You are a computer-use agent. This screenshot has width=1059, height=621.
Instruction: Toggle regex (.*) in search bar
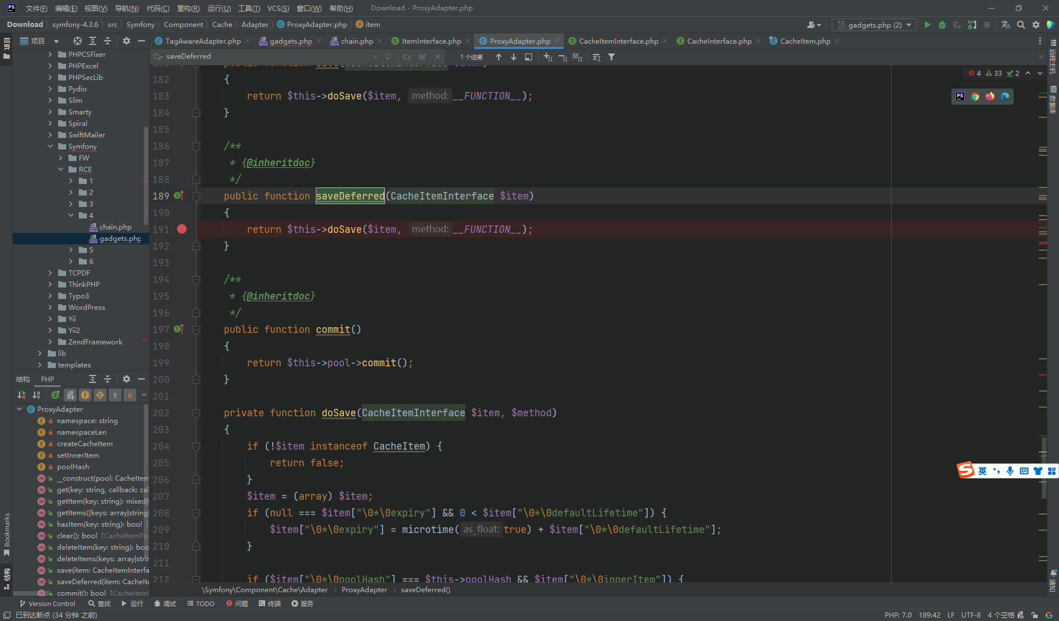[x=437, y=57]
